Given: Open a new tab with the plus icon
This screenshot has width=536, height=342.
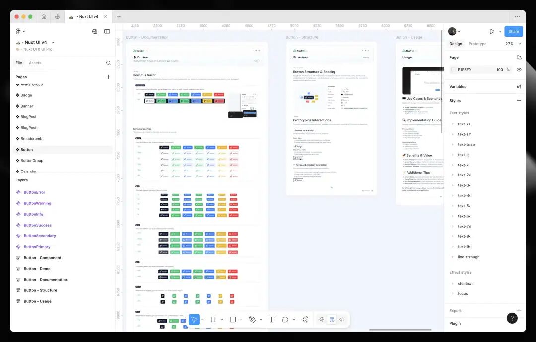Looking at the screenshot, I should (x=119, y=17).
